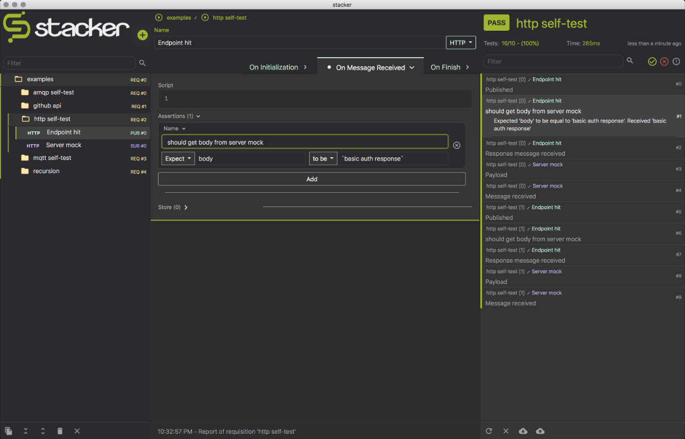Click the assertion name field 'should get body from server mock'

point(305,142)
